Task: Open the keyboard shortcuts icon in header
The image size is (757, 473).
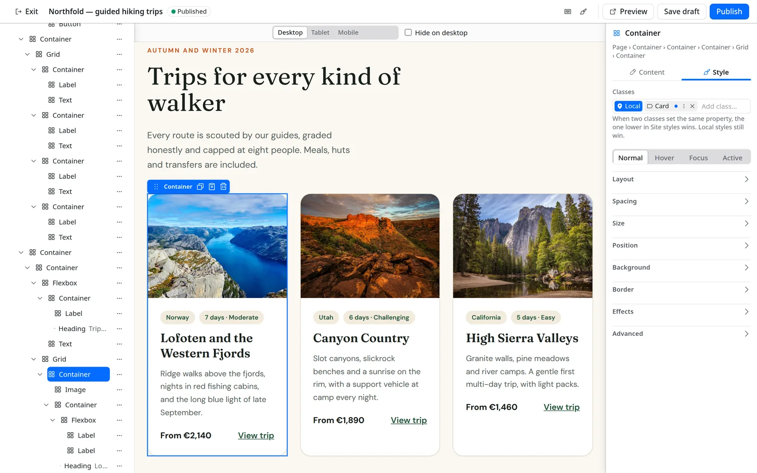Action: 568,11
